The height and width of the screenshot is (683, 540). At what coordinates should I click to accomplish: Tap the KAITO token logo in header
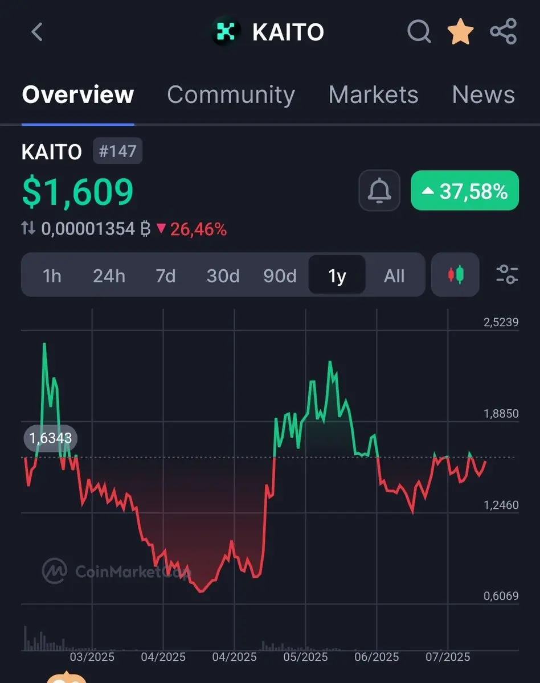(226, 32)
